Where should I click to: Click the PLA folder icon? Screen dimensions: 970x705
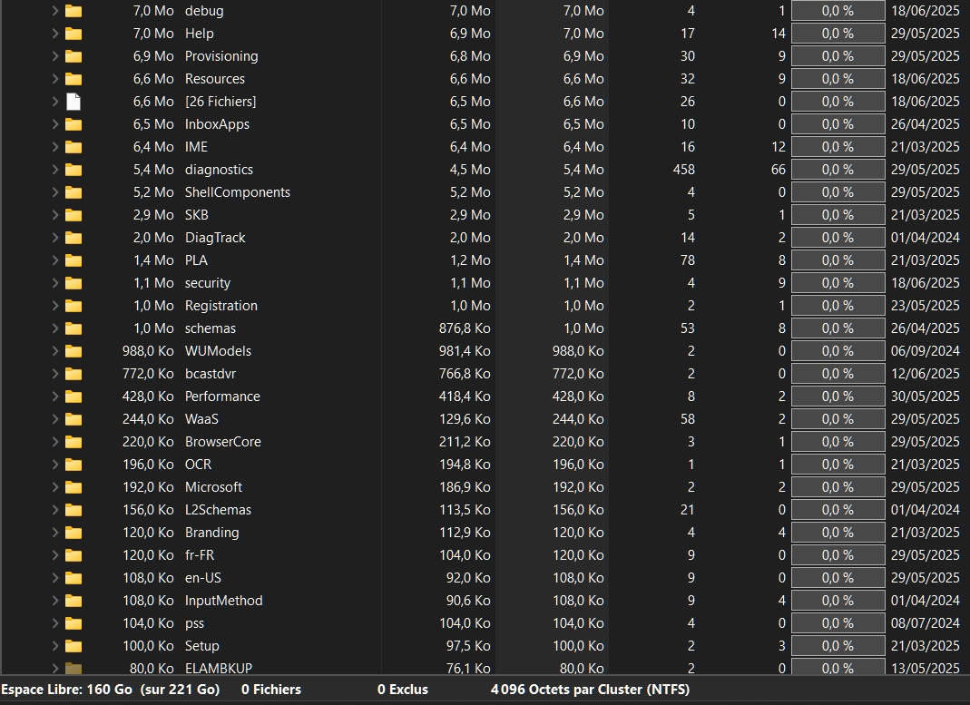pyautogui.click(x=73, y=260)
